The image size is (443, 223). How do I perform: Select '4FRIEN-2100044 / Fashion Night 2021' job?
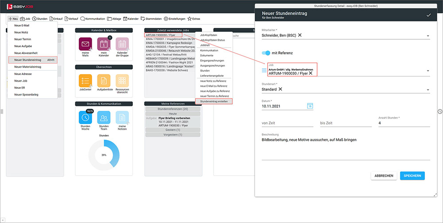click(x=169, y=63)
